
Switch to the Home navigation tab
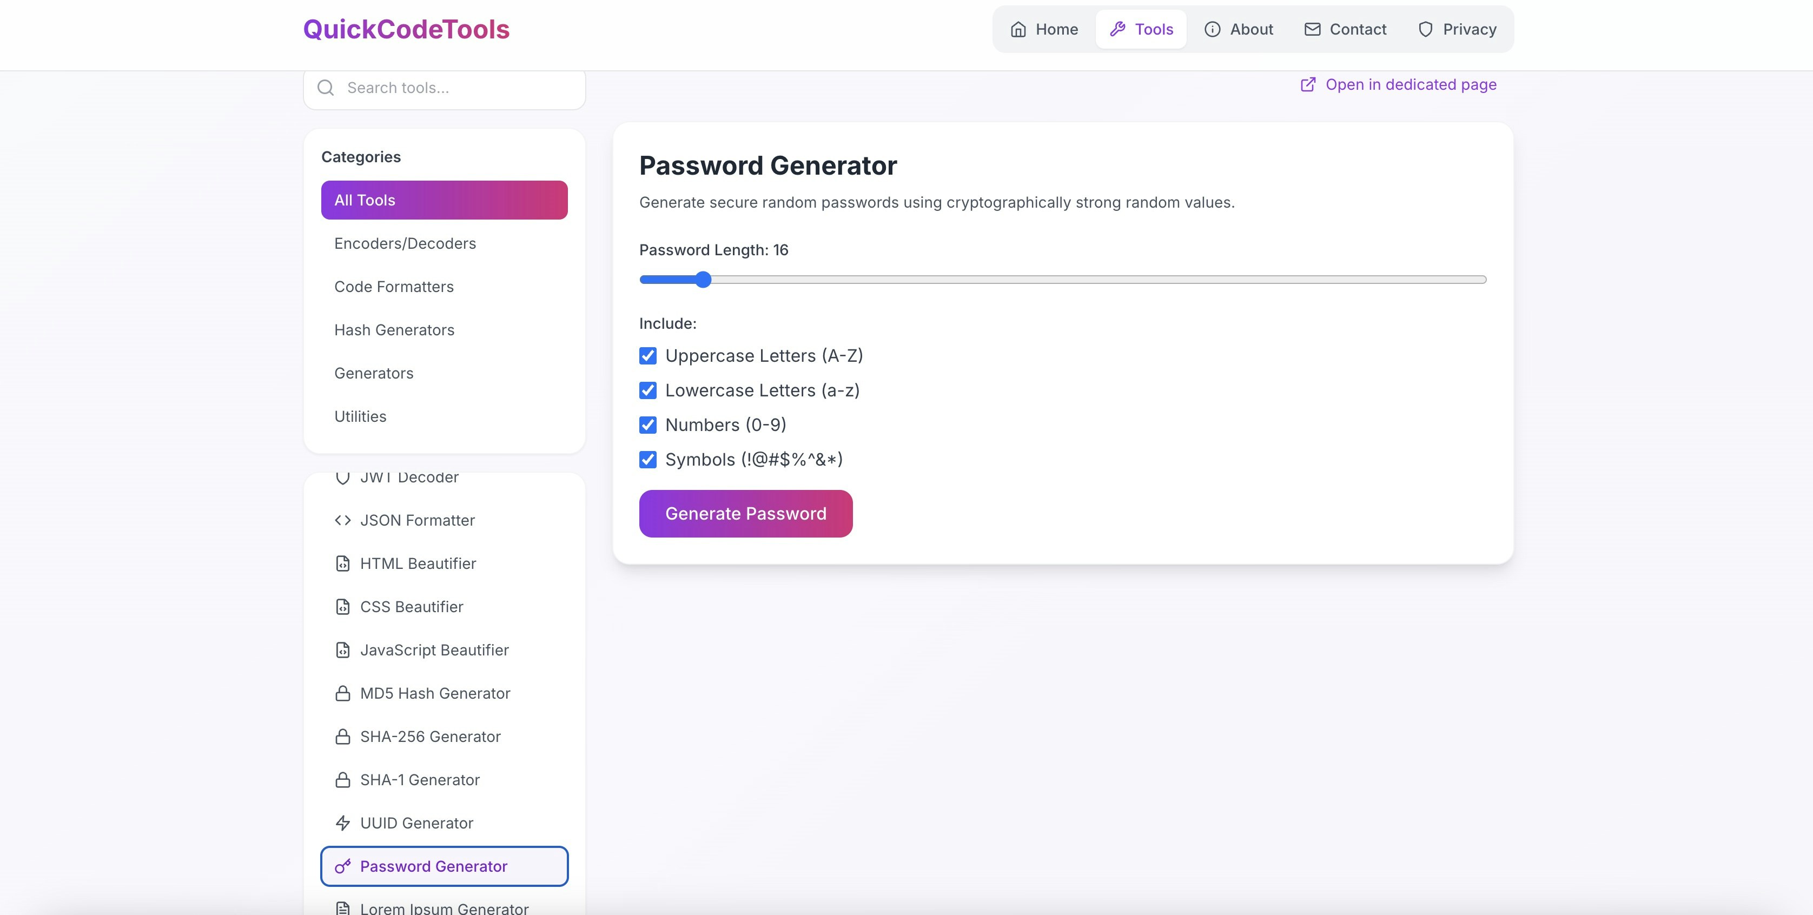coord(1043,29)
